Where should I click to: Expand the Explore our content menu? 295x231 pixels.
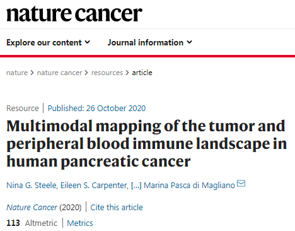pos(48,42)
